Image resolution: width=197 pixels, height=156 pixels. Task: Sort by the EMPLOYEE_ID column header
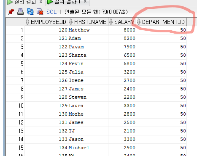pos(46,22)
